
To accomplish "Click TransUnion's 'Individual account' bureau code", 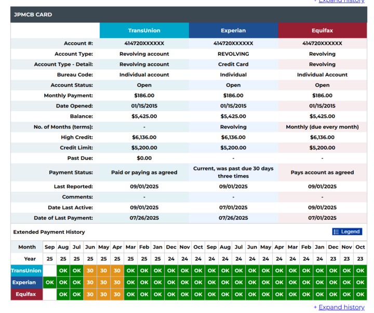I will 144,75.
